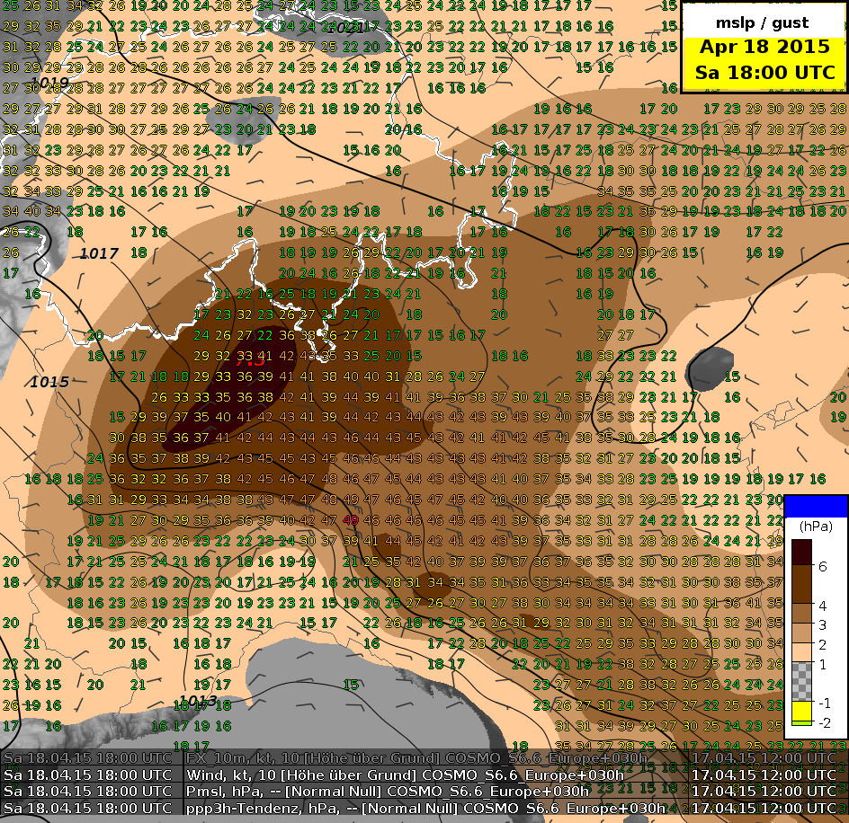
Task: Click the 1021 isobar label
Action: click(x=345, y=28)
